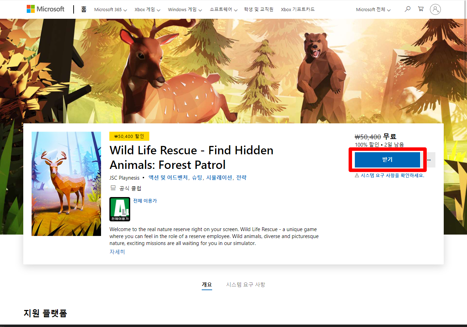Open the 시스템 요구 사항을 확인하세요 link
The width and height of the screenshot is (467, 327).
click(392, 175)
